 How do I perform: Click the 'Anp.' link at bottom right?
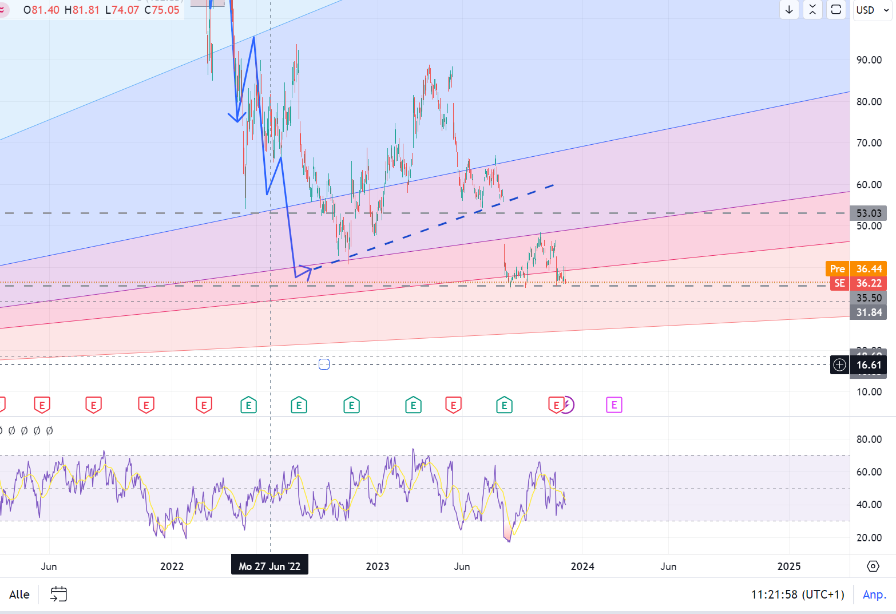tap(874, 595)
